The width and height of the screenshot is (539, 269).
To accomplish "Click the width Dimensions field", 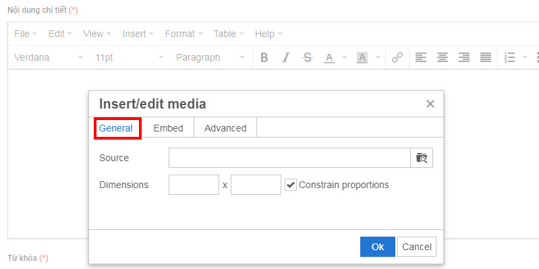I will (x=194, y=185).
